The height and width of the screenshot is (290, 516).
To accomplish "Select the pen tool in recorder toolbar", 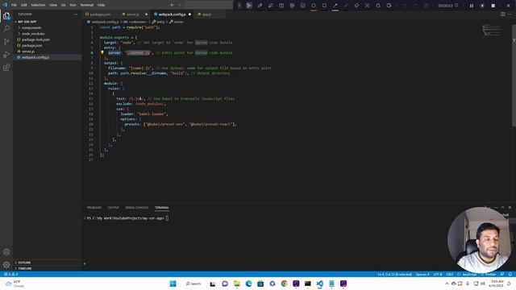I will coord(260,6).
